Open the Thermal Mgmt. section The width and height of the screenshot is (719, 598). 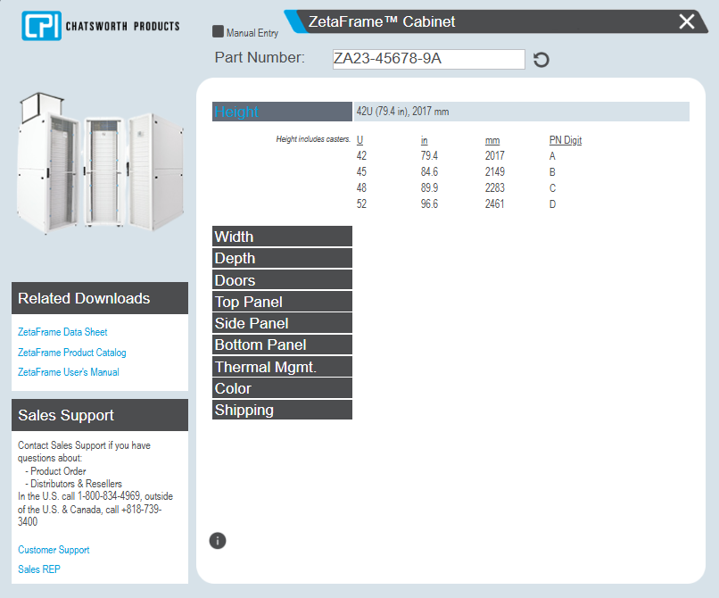[x=282, y=366]
